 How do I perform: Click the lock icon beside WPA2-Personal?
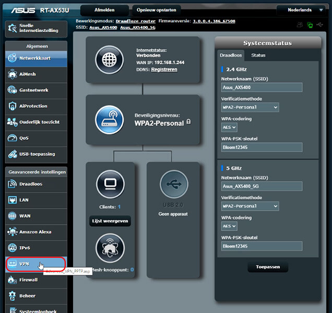coord(188,122)
